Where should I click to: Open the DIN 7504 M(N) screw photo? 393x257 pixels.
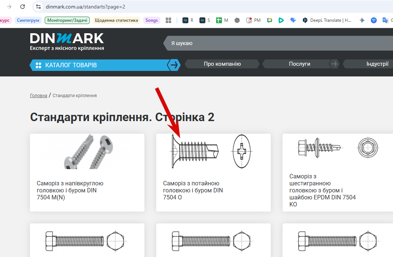coord(89,151)
